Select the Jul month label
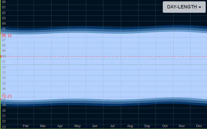 pos(112,126)
